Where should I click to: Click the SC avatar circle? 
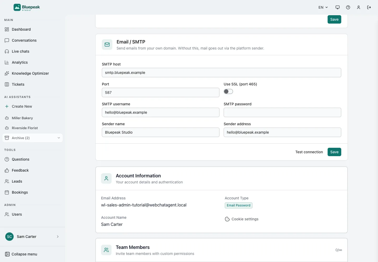[x=9, y=237]
